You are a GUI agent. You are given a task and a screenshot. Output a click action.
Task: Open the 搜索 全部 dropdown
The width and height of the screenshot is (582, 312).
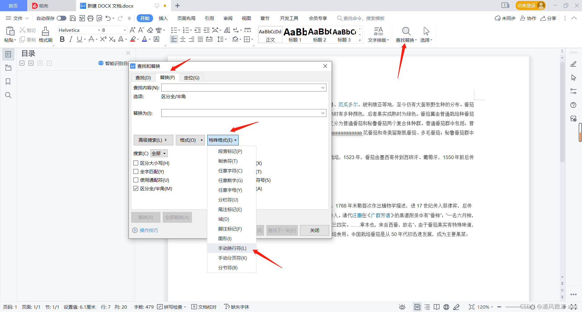click(x=159, y=153)
